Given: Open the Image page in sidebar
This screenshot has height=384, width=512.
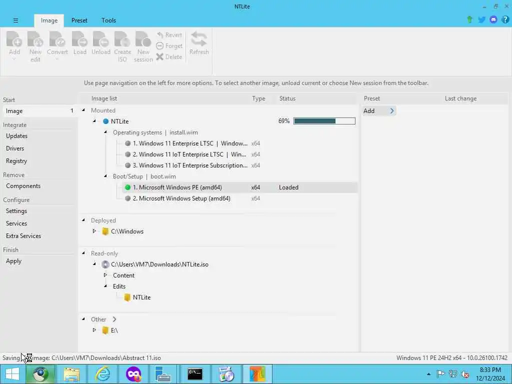Looking at the screenshot, I should coord(39,111).
